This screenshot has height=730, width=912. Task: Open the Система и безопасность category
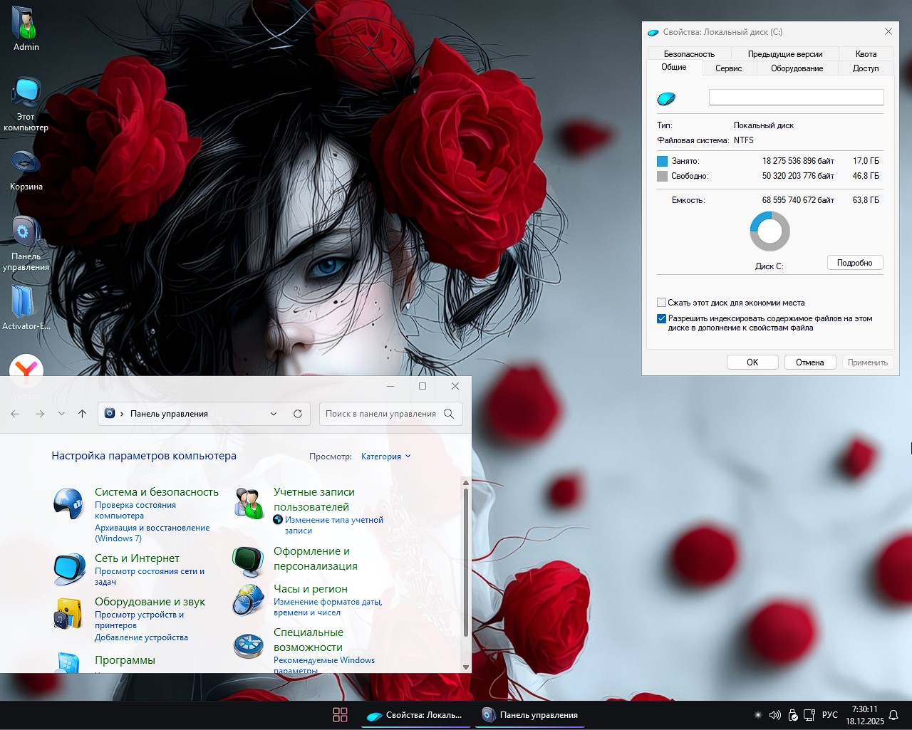coord(157,491)
